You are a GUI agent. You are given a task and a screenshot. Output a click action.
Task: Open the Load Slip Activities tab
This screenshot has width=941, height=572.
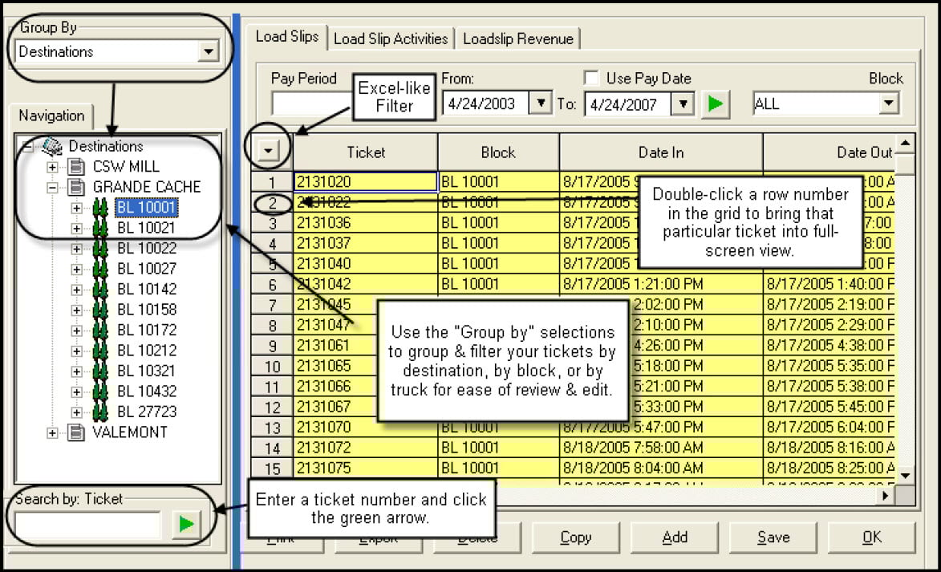click(x=391, y=39)
